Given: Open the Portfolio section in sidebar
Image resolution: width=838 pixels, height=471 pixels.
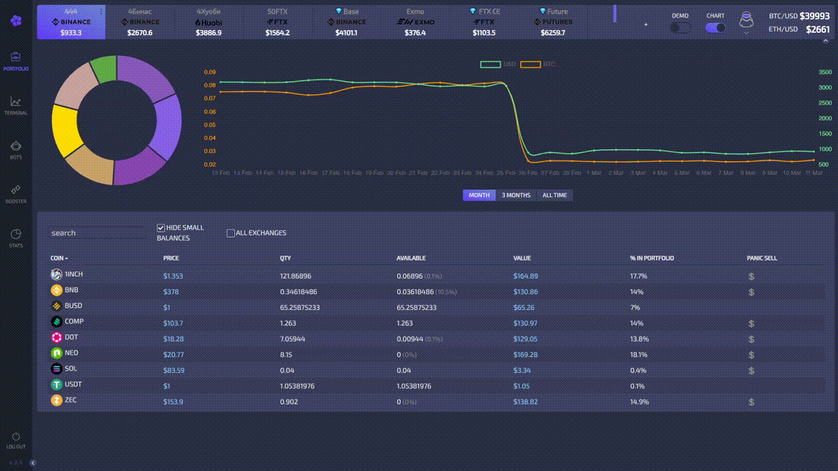Looking at the screenshot, I should (16, 61).
